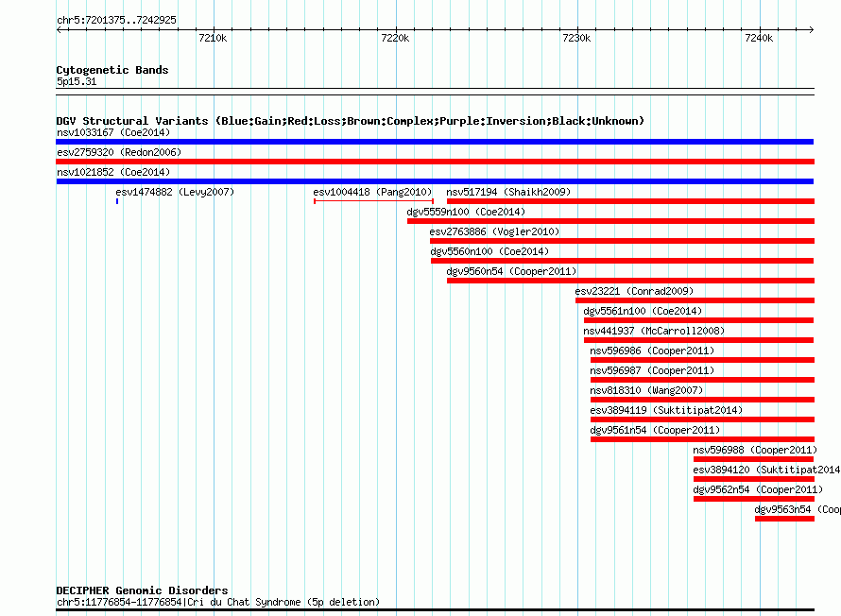Image resolution: width=841 pixels, height=616 pixels.
Task: Select the blue nsv1021852 gain bar
Action: point(435,181)
